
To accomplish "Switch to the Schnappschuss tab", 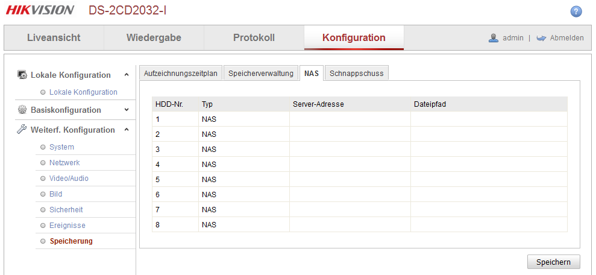I will pyautogui.click(x=356, y=73).
